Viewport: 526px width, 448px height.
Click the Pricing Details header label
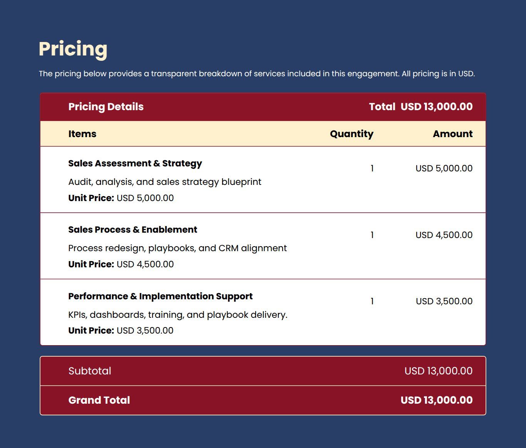pyautogui.click(x=106, y=107)
